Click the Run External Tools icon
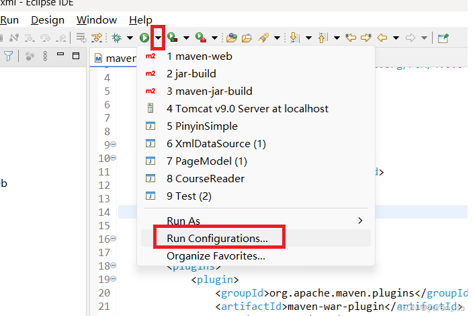473x316 pixels. pos(201,38)
